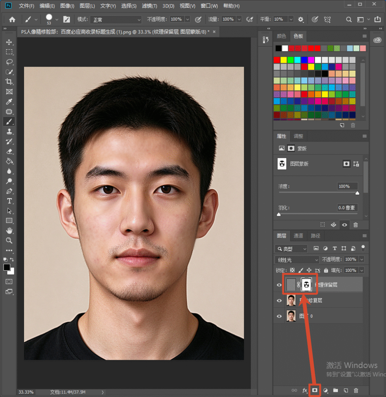Click the Add layer mask icon
Image resolution: width=386 pixels, height=397 pixels.
(x=315, y=390)
